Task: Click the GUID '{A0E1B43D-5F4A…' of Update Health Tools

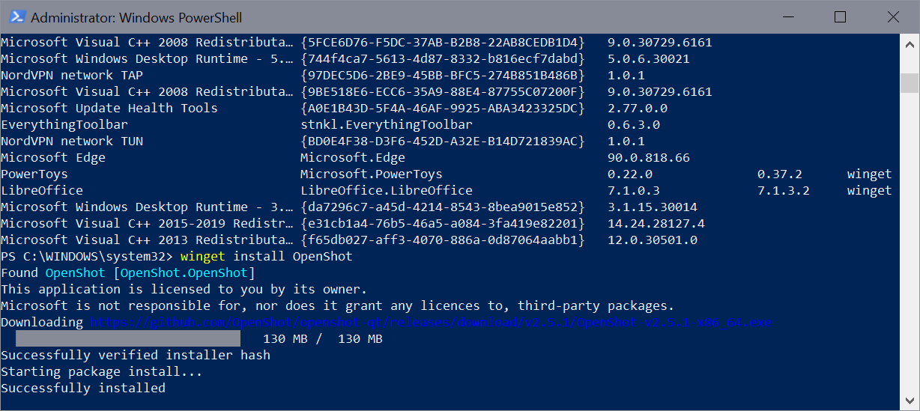Action: point(443,109)
